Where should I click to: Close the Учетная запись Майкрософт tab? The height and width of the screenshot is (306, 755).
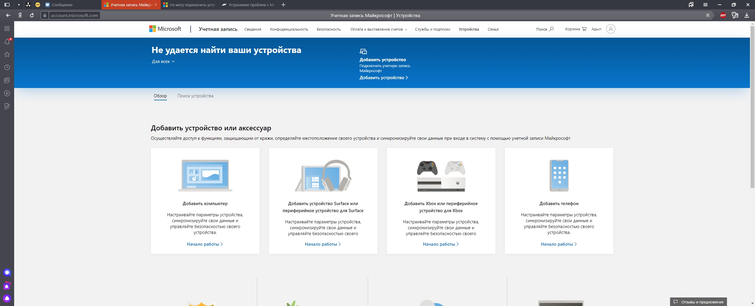(156, 5)
